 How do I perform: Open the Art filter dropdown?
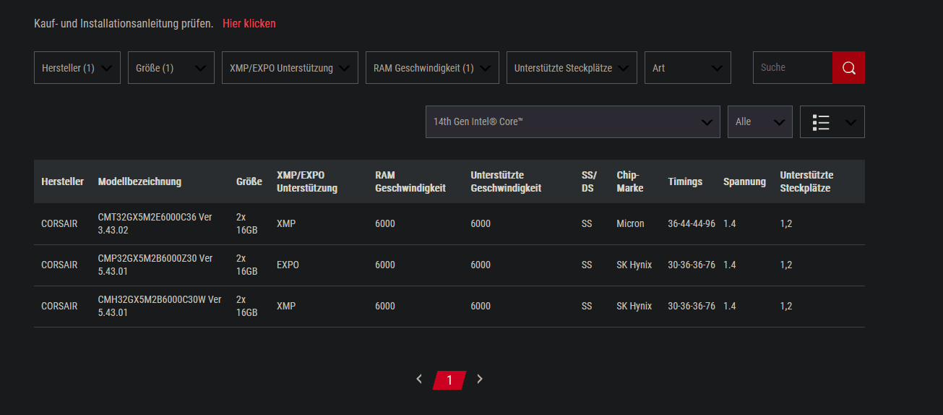[x=688, y=68]
